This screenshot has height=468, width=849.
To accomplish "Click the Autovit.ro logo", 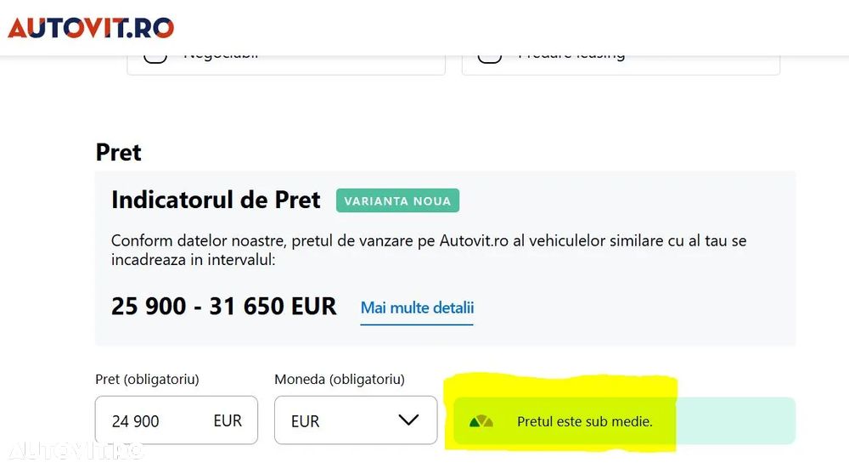I will coord(91,27).
